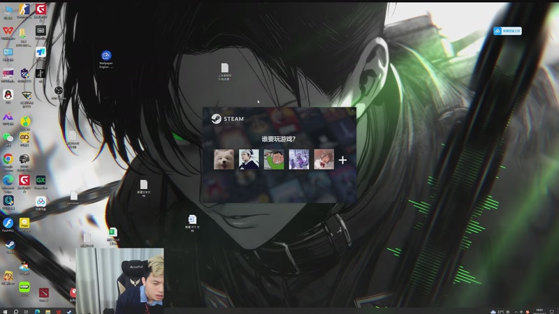Open the This PC desktop icon
This screenshot has height=314, width=559.
8,13
